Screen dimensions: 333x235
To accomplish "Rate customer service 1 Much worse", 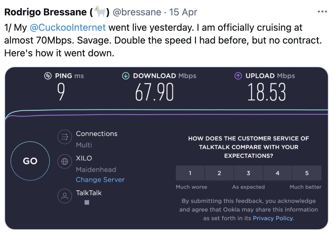I will click(x=190, y=173).
